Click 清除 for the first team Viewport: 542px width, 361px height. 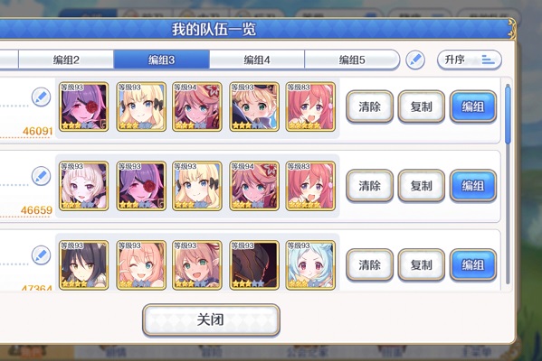369,106
